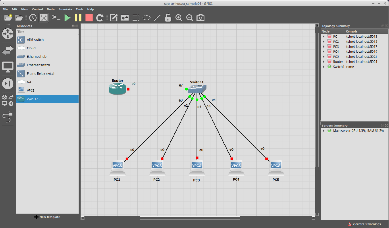This screenshot has width=389, height=228.
Task: Toggle the lock items padlock icon
Action: pos(168,18)
